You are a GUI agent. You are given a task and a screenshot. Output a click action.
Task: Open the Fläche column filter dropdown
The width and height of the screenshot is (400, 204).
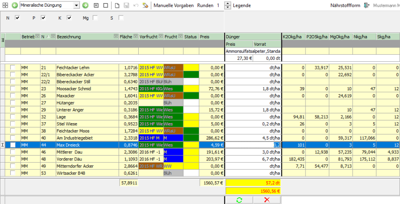tap(135, 36)
